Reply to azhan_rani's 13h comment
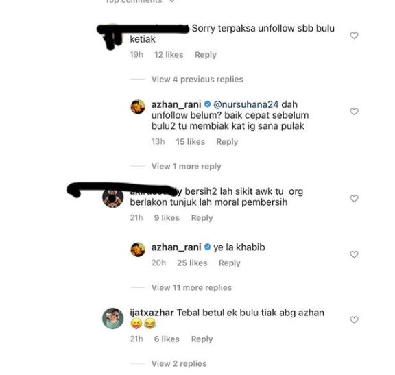The image size is (395, 375). click(227, 142)
